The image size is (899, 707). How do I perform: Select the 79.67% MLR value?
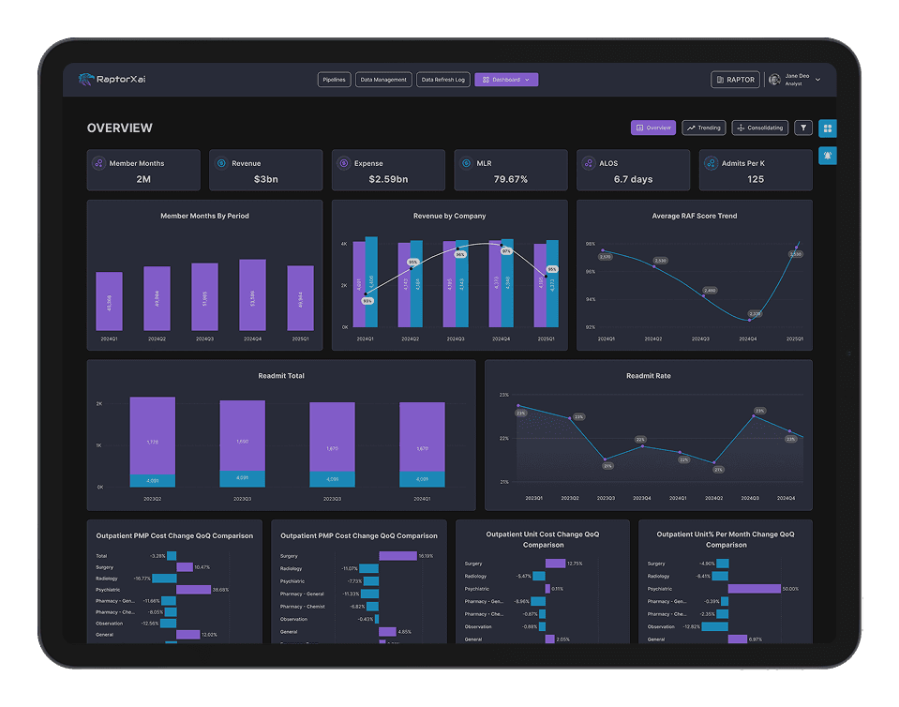click(510, 179)
